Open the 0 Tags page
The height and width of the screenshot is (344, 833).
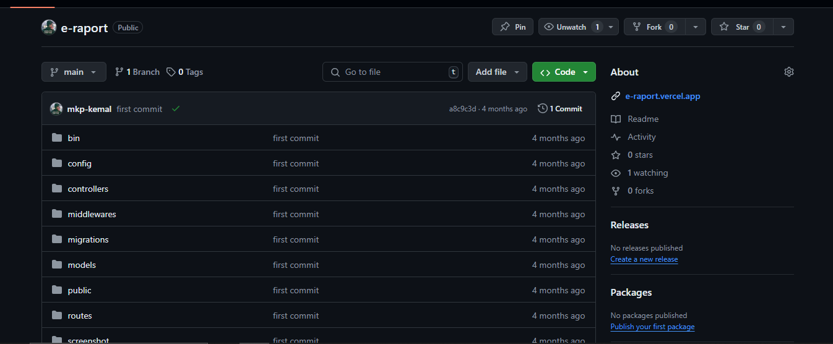185,72
